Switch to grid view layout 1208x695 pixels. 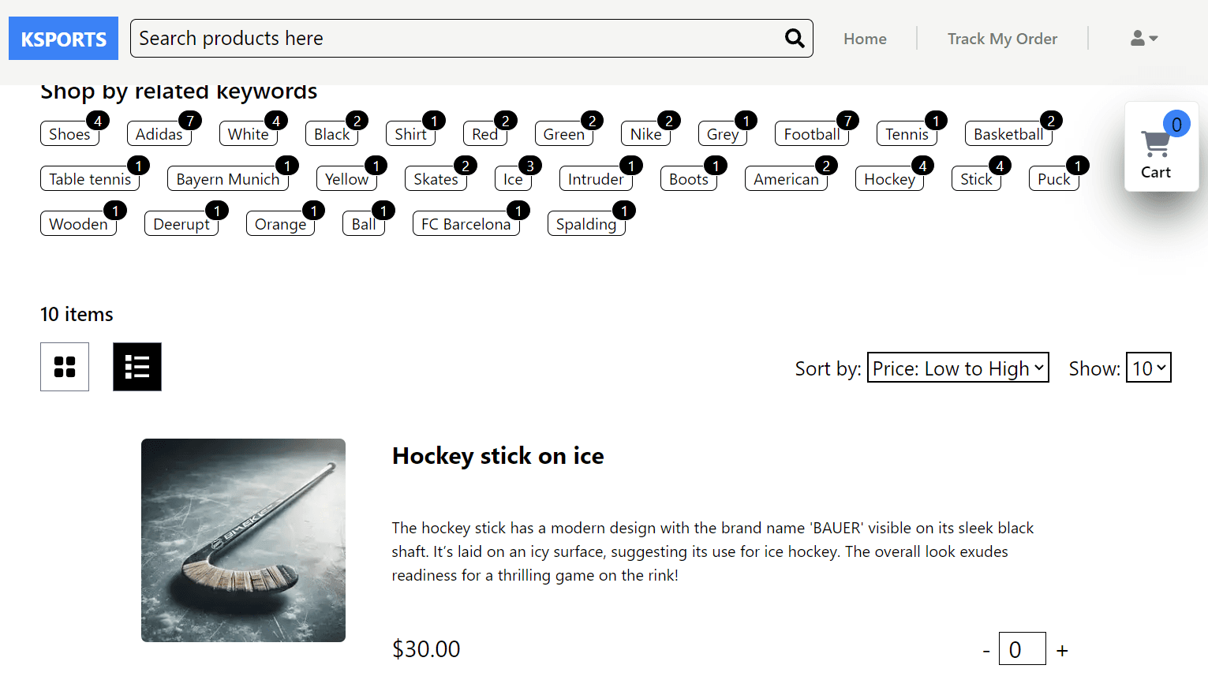[x=65, y=367]
